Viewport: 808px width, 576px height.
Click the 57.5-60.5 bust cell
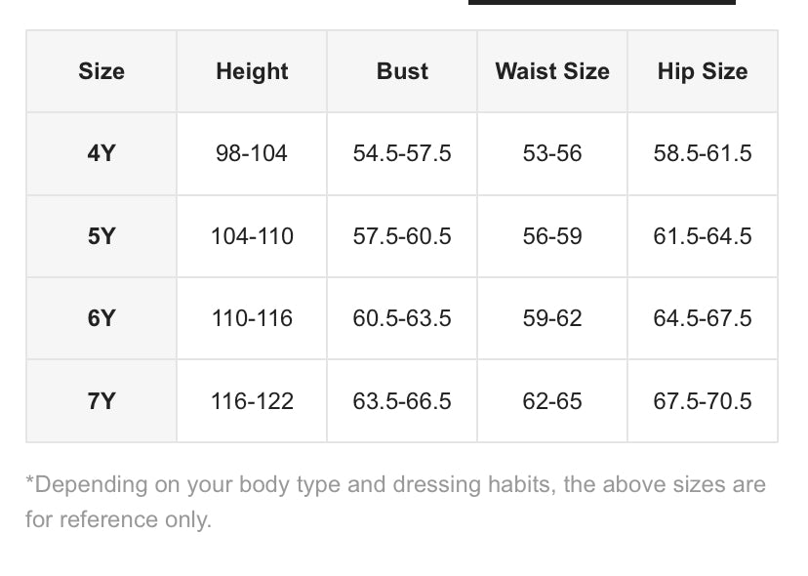402,236
